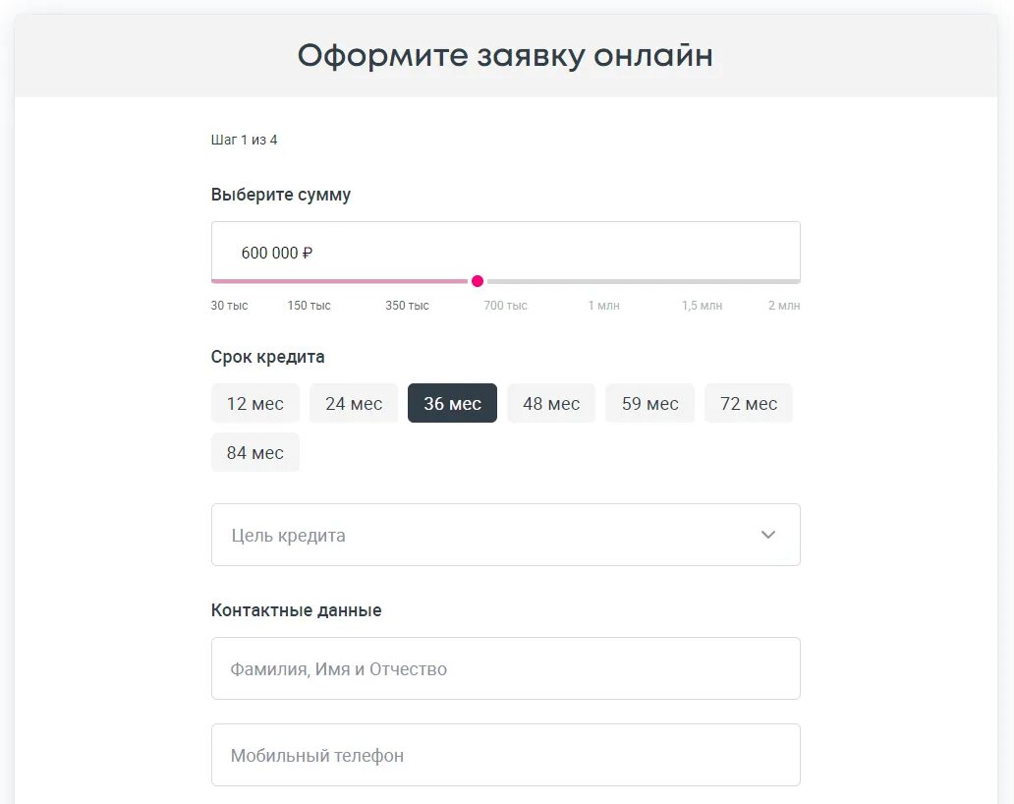Jump to 2 млн on amount slider
Viewport: 1014px width, 804px height.
[x=783, y=306]
